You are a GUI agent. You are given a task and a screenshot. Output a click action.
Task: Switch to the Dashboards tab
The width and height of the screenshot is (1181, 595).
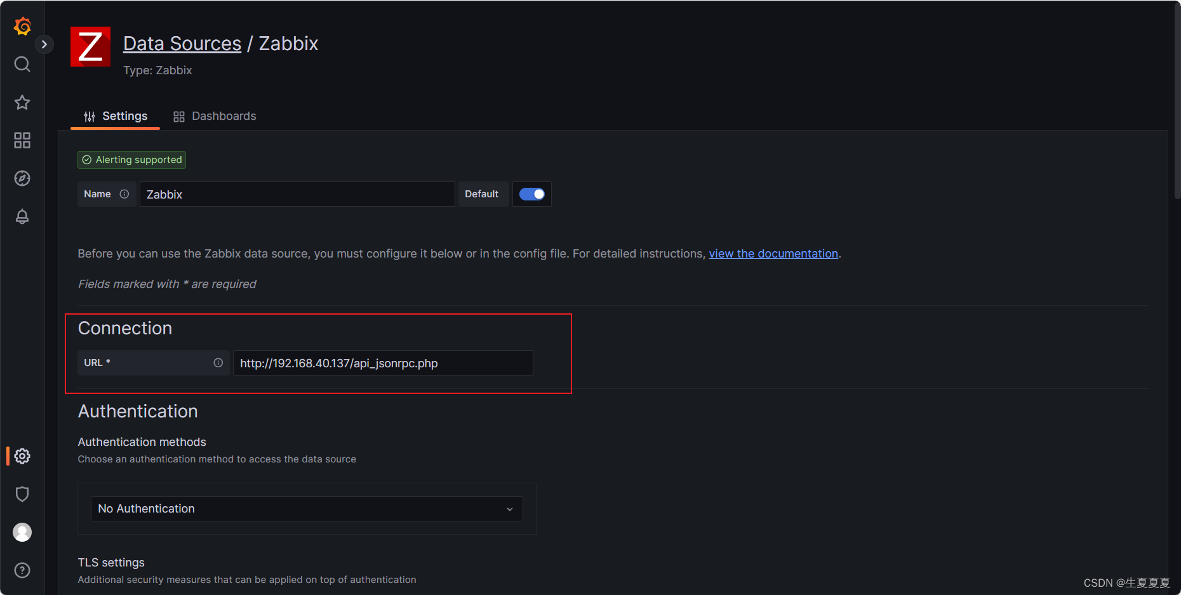point(215,116)
